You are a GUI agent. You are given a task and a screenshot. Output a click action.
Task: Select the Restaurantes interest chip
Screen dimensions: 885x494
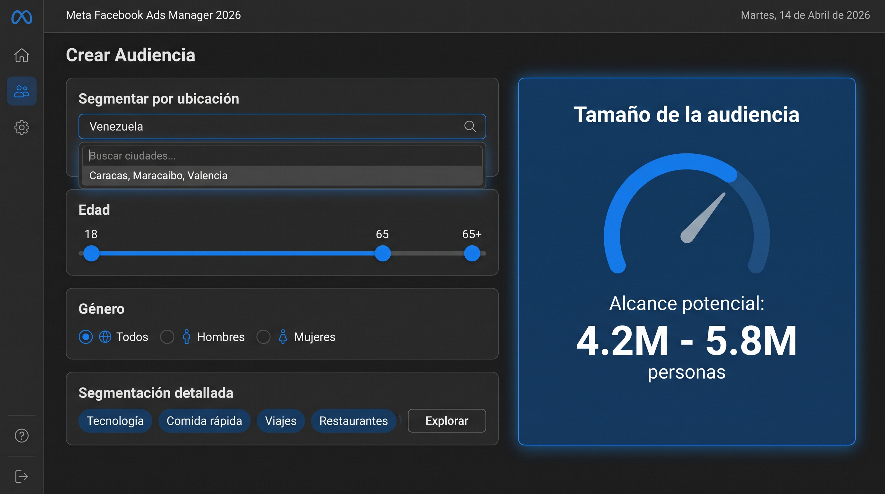[353, 421]
